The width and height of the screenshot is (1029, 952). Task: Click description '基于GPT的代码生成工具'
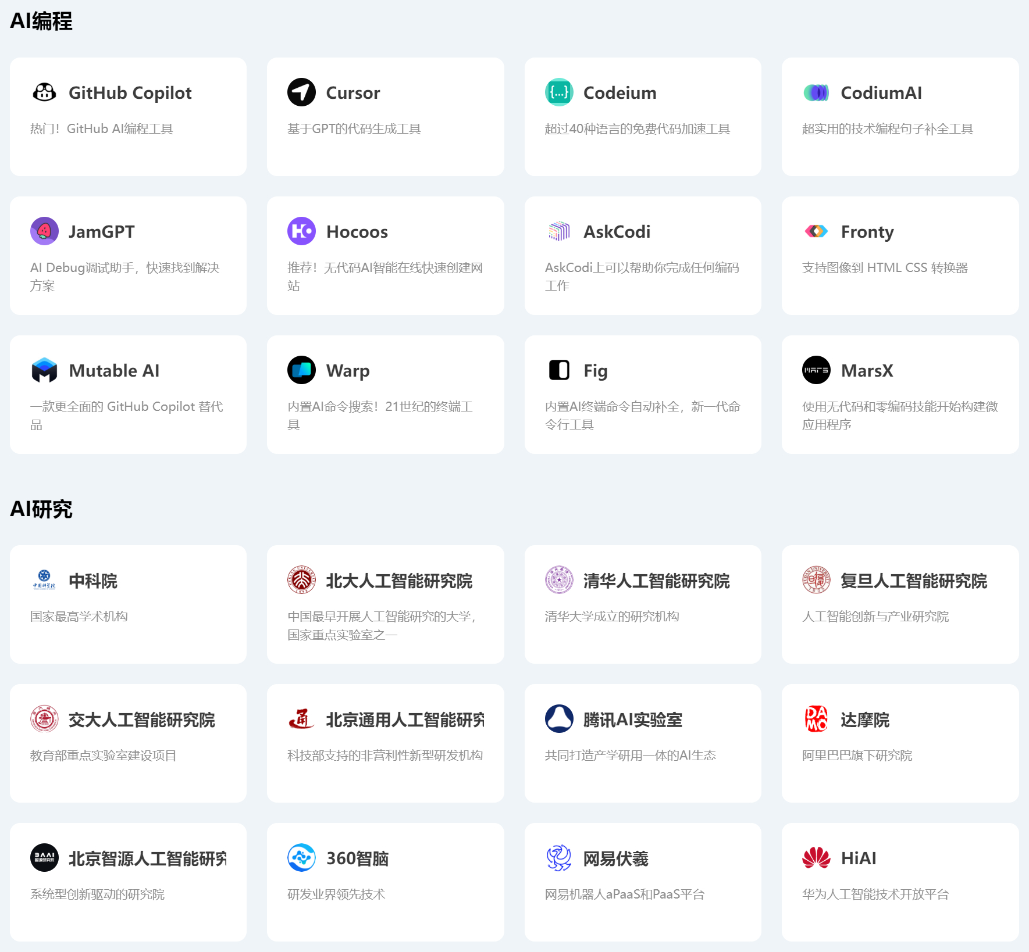(x=354, y=129)
